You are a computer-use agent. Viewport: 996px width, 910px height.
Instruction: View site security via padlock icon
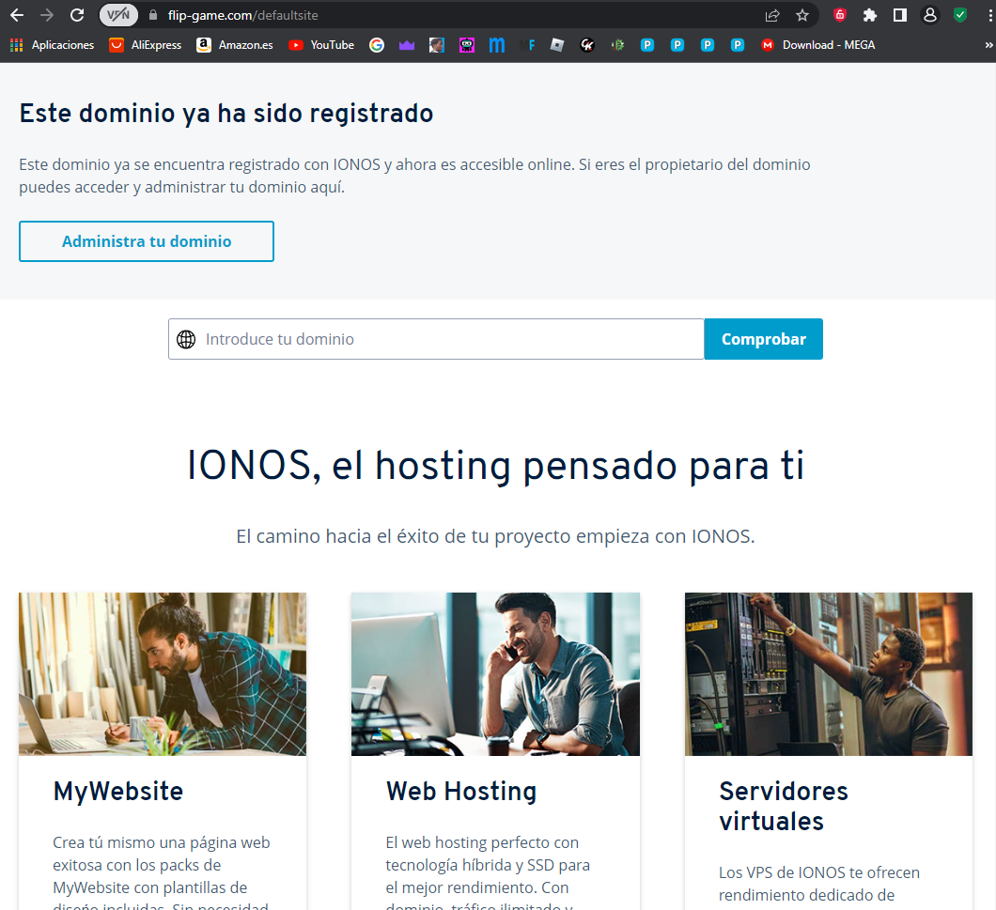tap(153, 15)
